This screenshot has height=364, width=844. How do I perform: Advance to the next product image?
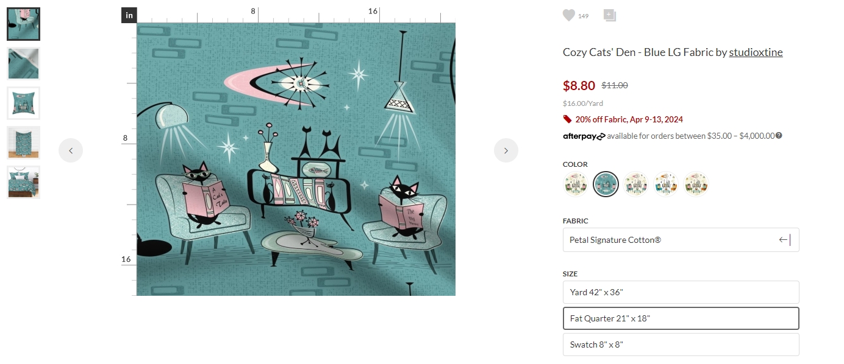tap(506, 150)
